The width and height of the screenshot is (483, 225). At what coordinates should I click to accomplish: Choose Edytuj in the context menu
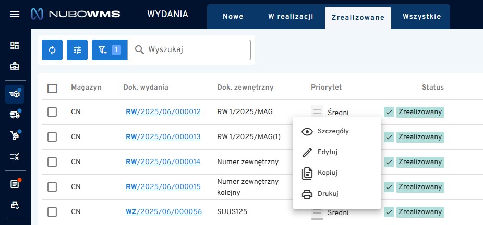[328, 152]
